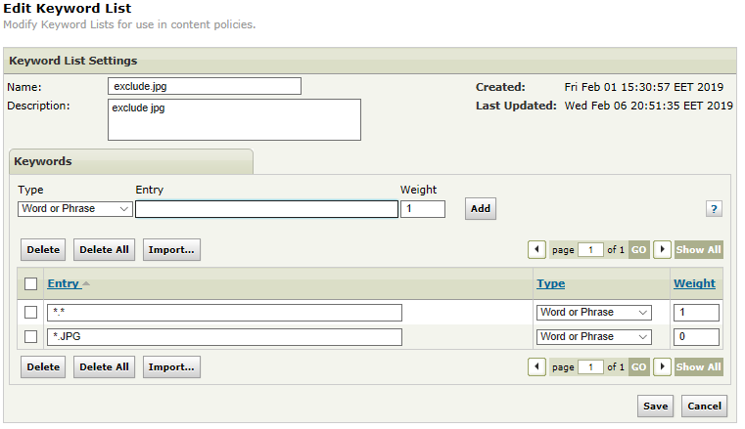Go to previous page in top pager
The width and height of the screenshot is (745, 429).
(x=537, y=249)
